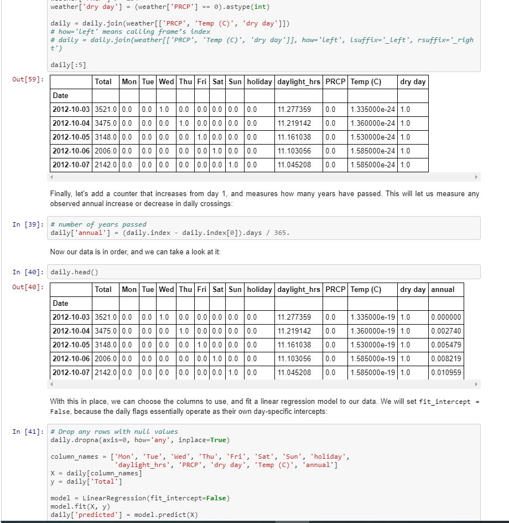Click '# Drop any rows with null values' comment
Image resolution: width=509 pixels, height=523 pixels.
pos(115,432)
